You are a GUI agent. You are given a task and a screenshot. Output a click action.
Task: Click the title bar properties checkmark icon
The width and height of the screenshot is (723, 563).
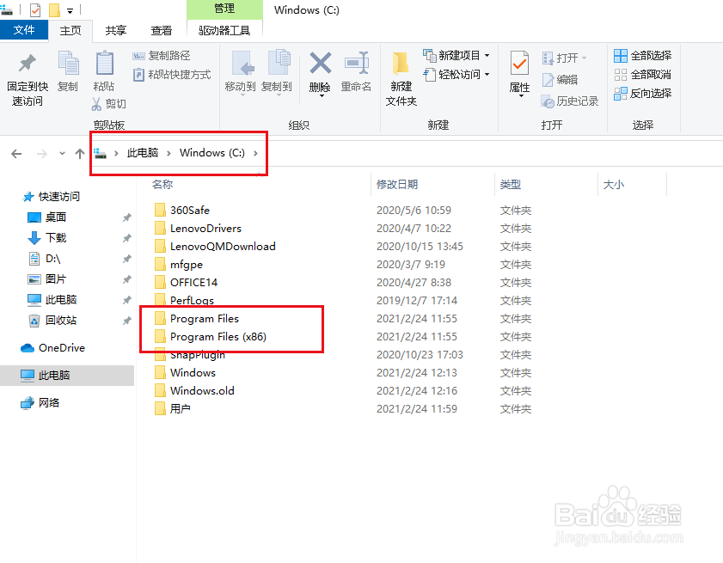[x=35, y=9]
